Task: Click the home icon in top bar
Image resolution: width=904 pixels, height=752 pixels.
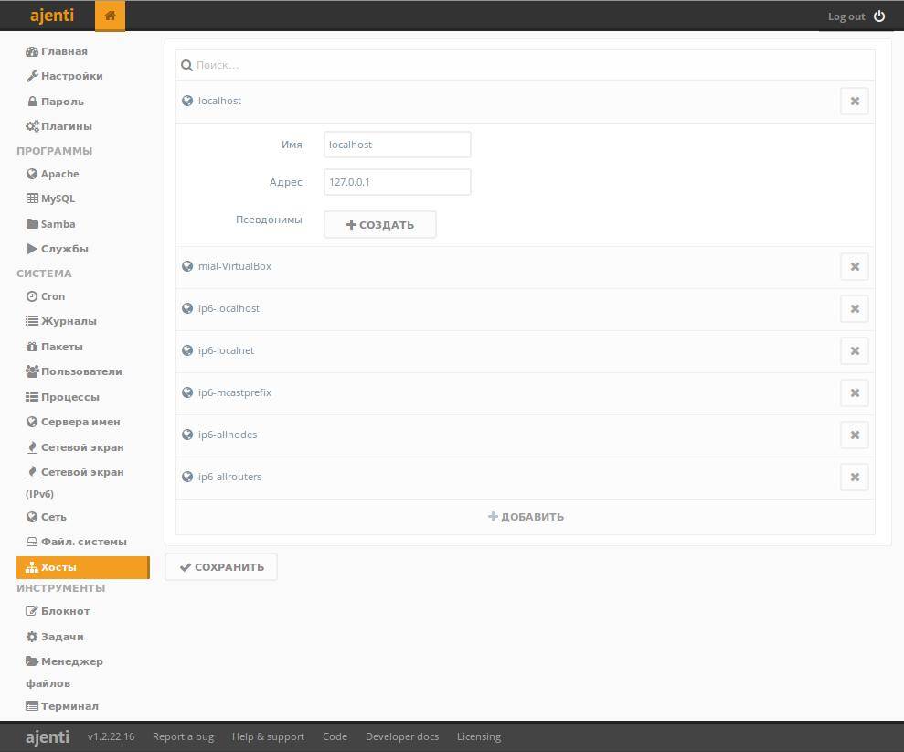Action: (110, 16)
